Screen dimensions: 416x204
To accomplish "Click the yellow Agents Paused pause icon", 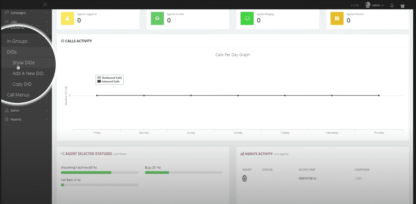I will point(337,18).
